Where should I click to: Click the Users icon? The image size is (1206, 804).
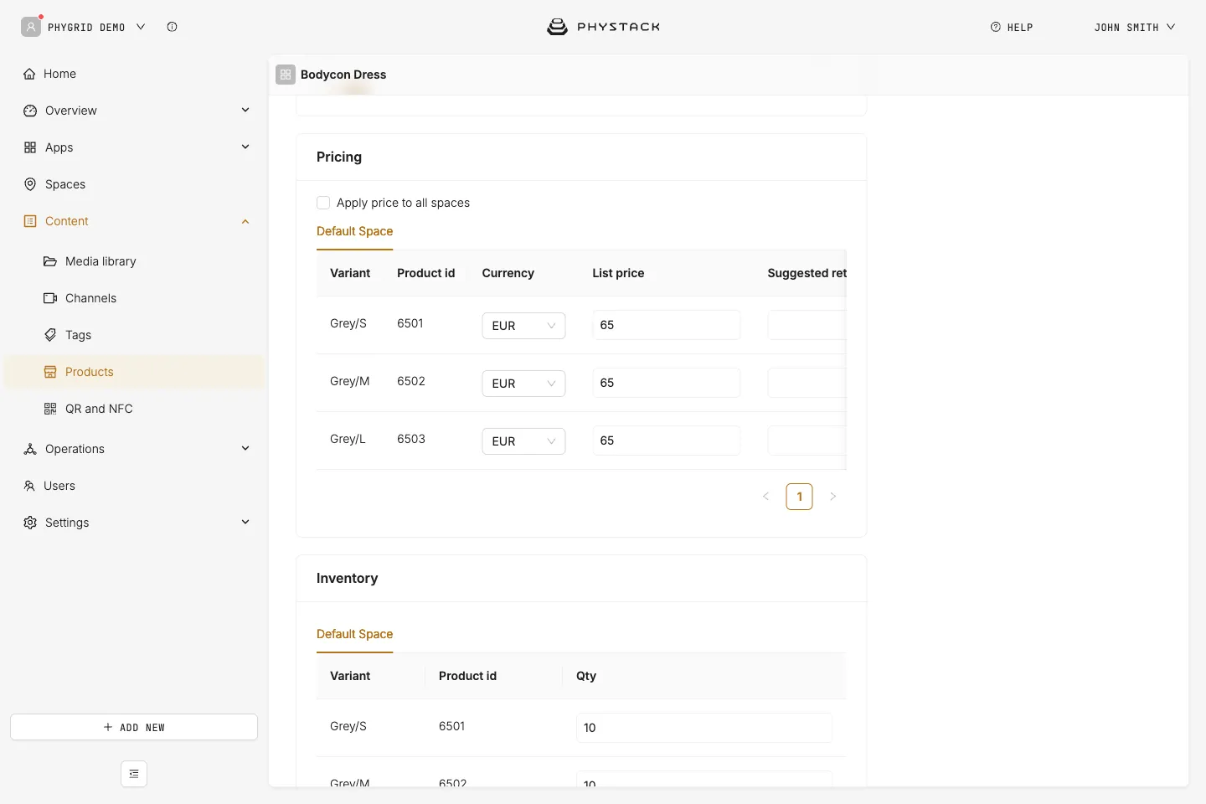(29, 486)
